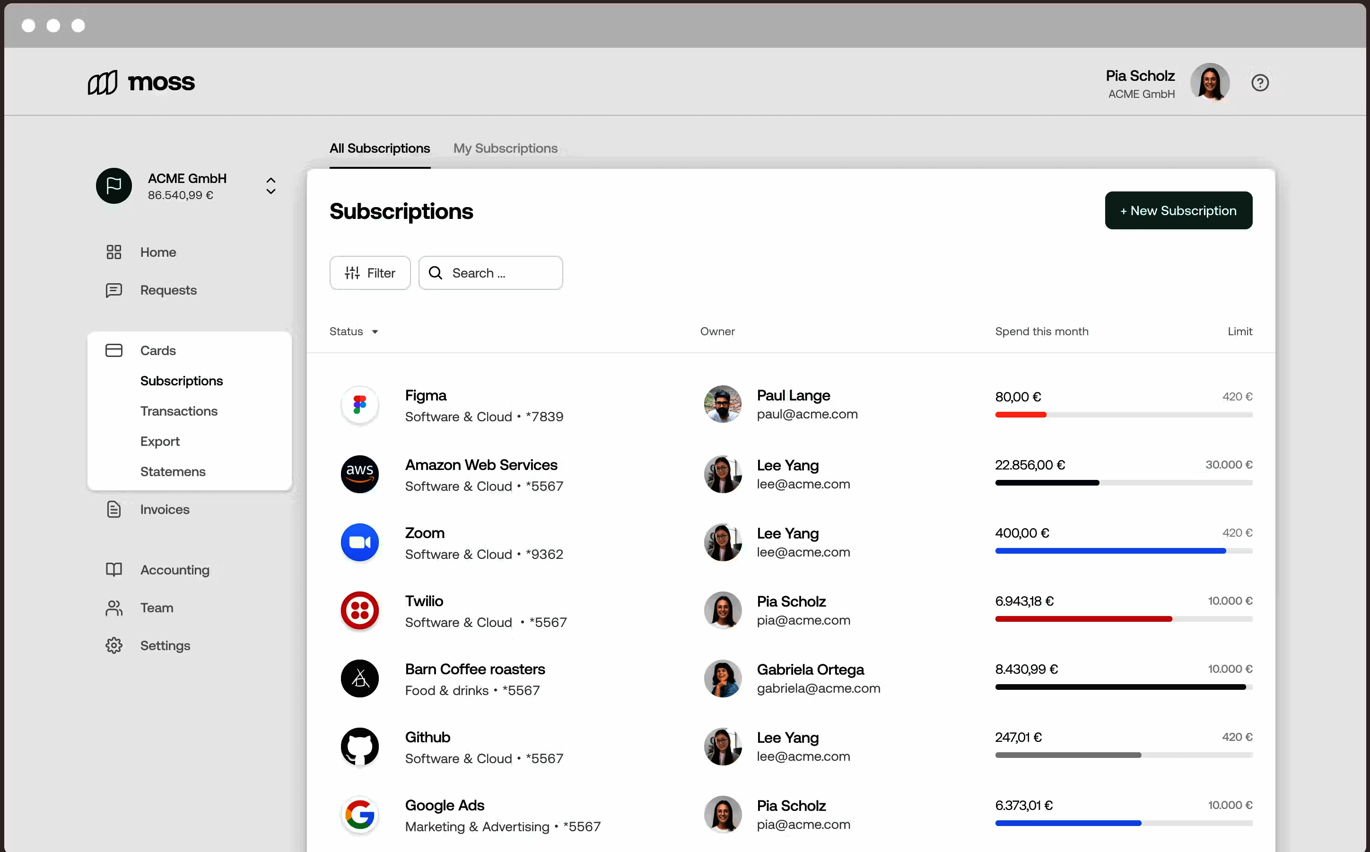
Task: Open Transactions in the Cards submenu
Action: pos(179,411)
